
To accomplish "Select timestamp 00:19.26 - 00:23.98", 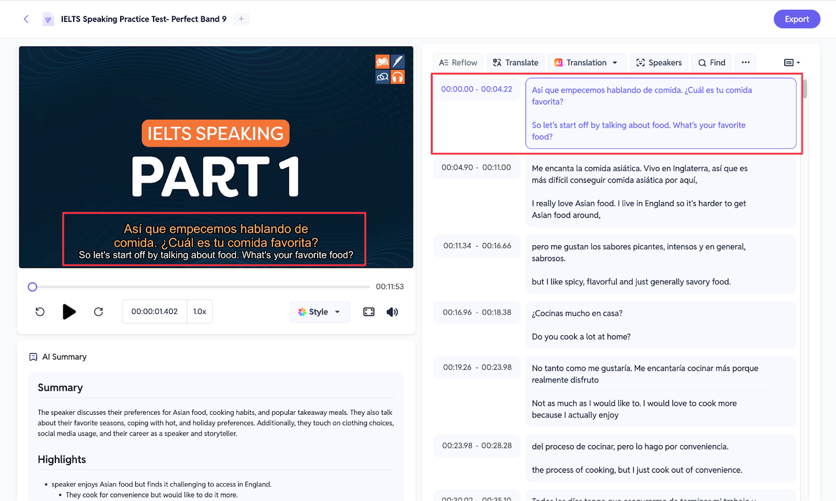I will point(477,367).
